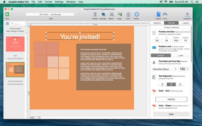Switch to the Format tab
Viewport: 202px width, 126px height.
point(171,23)
